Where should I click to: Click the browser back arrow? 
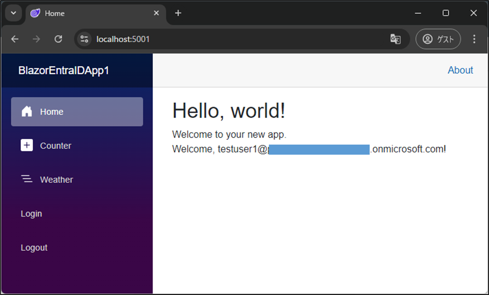(x=15, y=39)
